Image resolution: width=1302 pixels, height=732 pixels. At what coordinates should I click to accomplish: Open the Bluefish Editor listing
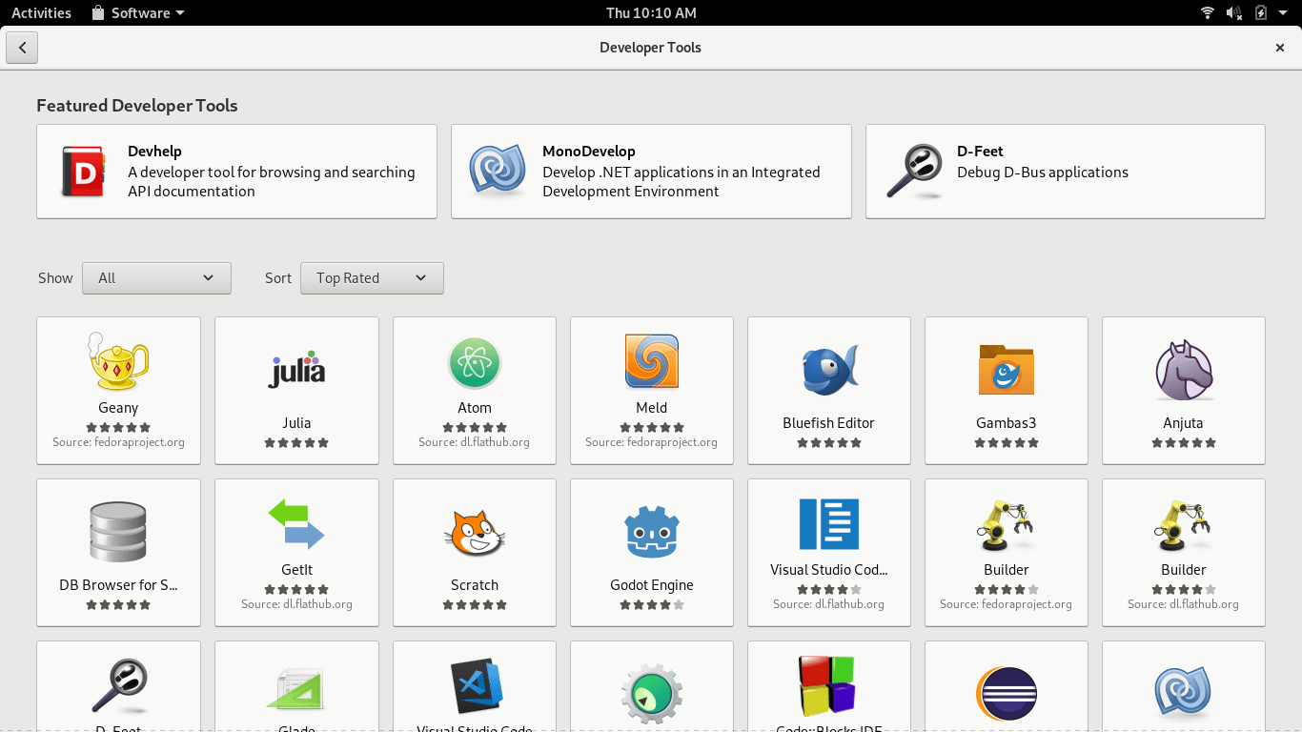828,391
